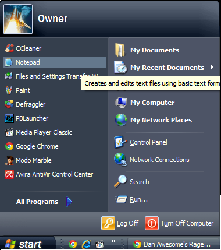Show hidden quick launch icons chevron
The height and width of the screenshot is (250, 221).
[113, 241]
